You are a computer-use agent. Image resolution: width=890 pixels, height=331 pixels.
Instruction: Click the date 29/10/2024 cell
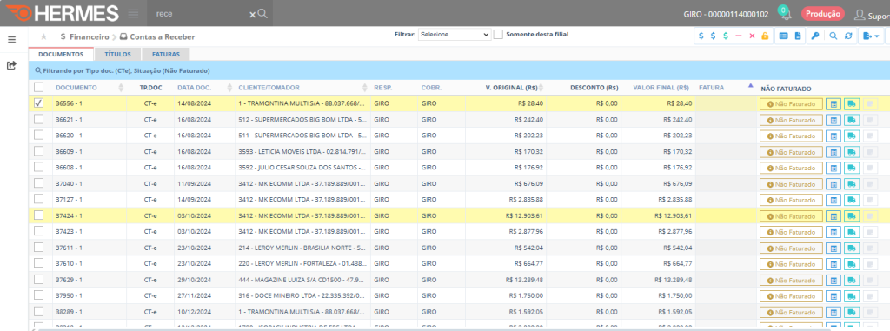pos(195,280)
